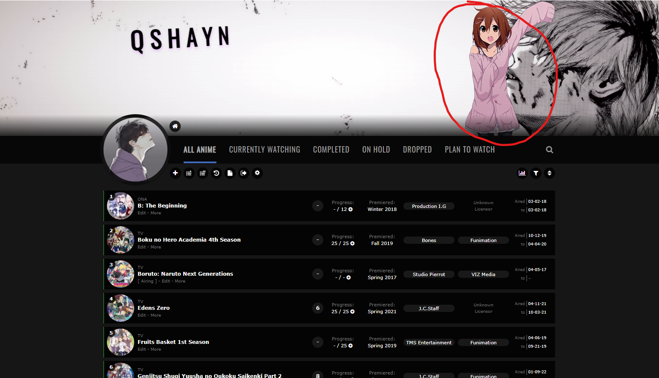Click the plus add-anime icon in the toolbar

click(176, 173)
